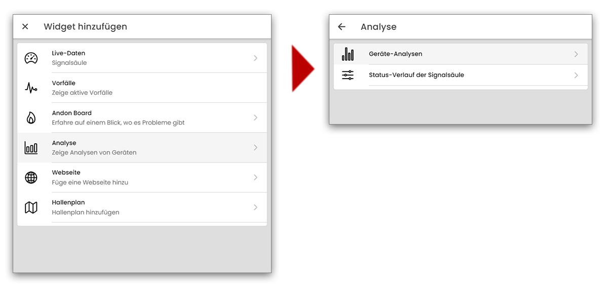Click the Live-Daten gauge icon
This screenshot has height=304, width=608.
[31, 58]
